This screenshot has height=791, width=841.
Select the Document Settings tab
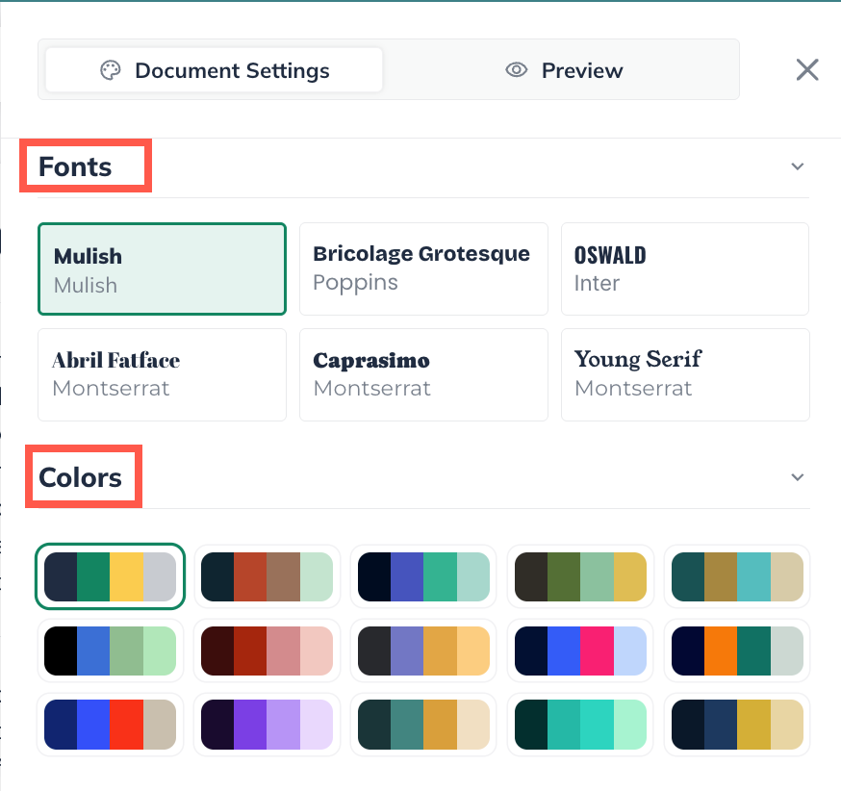(212, 69)
